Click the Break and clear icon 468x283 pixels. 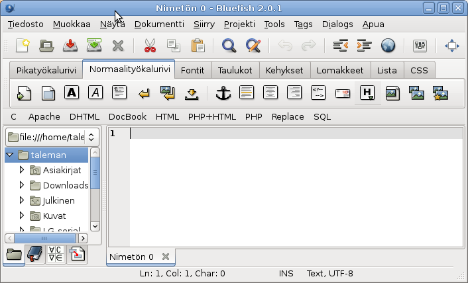click(168, 93)
